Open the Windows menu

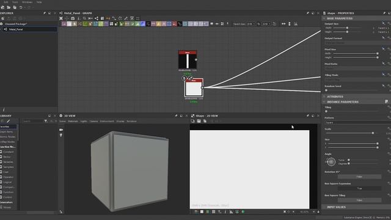pyautogui.click(x=27, y=2)
